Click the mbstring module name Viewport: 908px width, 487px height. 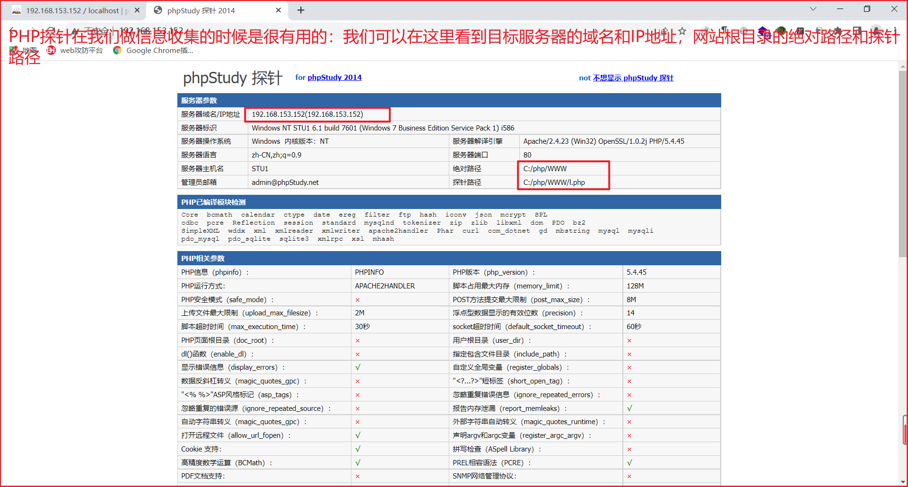(573, 231)
